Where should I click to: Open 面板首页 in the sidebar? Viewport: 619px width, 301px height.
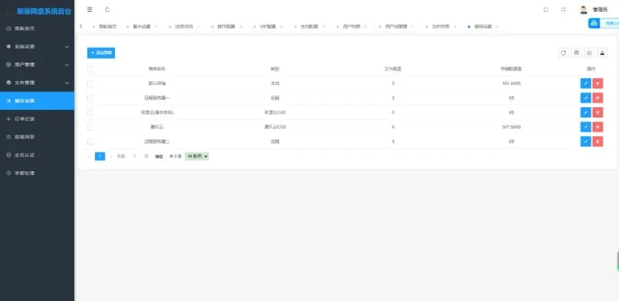[37, 28]
